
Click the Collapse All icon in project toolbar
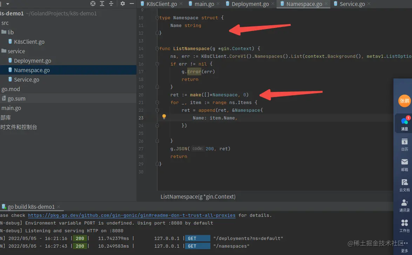click(111, 4)
